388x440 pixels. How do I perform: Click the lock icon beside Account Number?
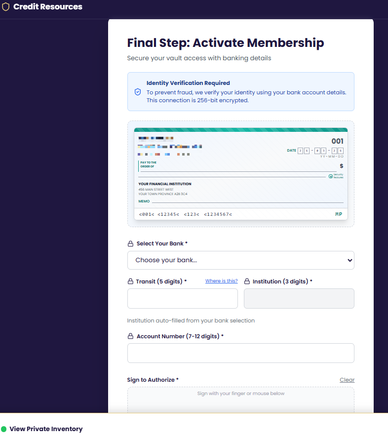tap(130, 336)
